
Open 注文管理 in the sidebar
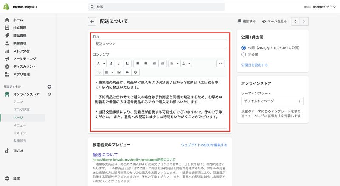pos(20,28)
